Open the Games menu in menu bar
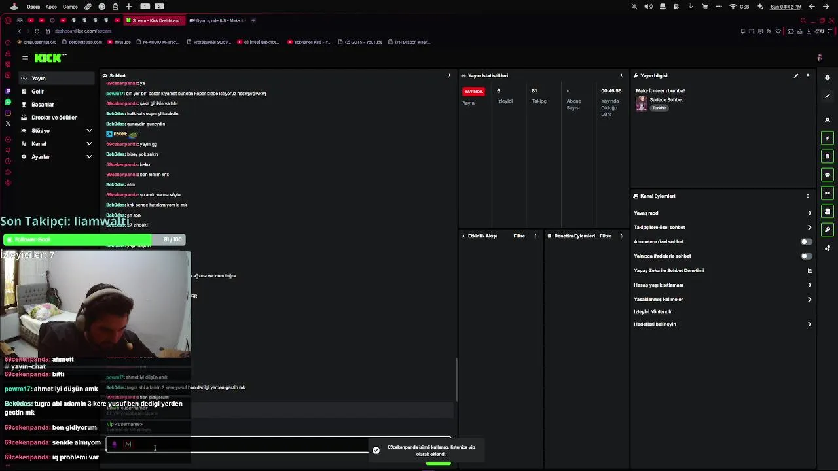The height and width of the screenshot is (471, 838). pyautogui.click(x=70, y=7)
